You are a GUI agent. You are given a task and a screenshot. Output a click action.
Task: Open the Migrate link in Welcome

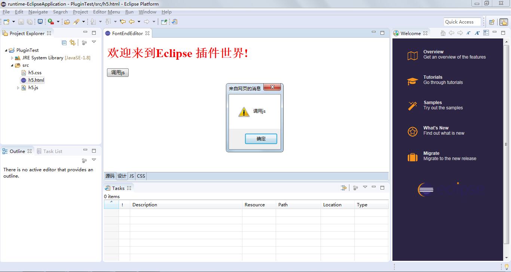[442, 156]
